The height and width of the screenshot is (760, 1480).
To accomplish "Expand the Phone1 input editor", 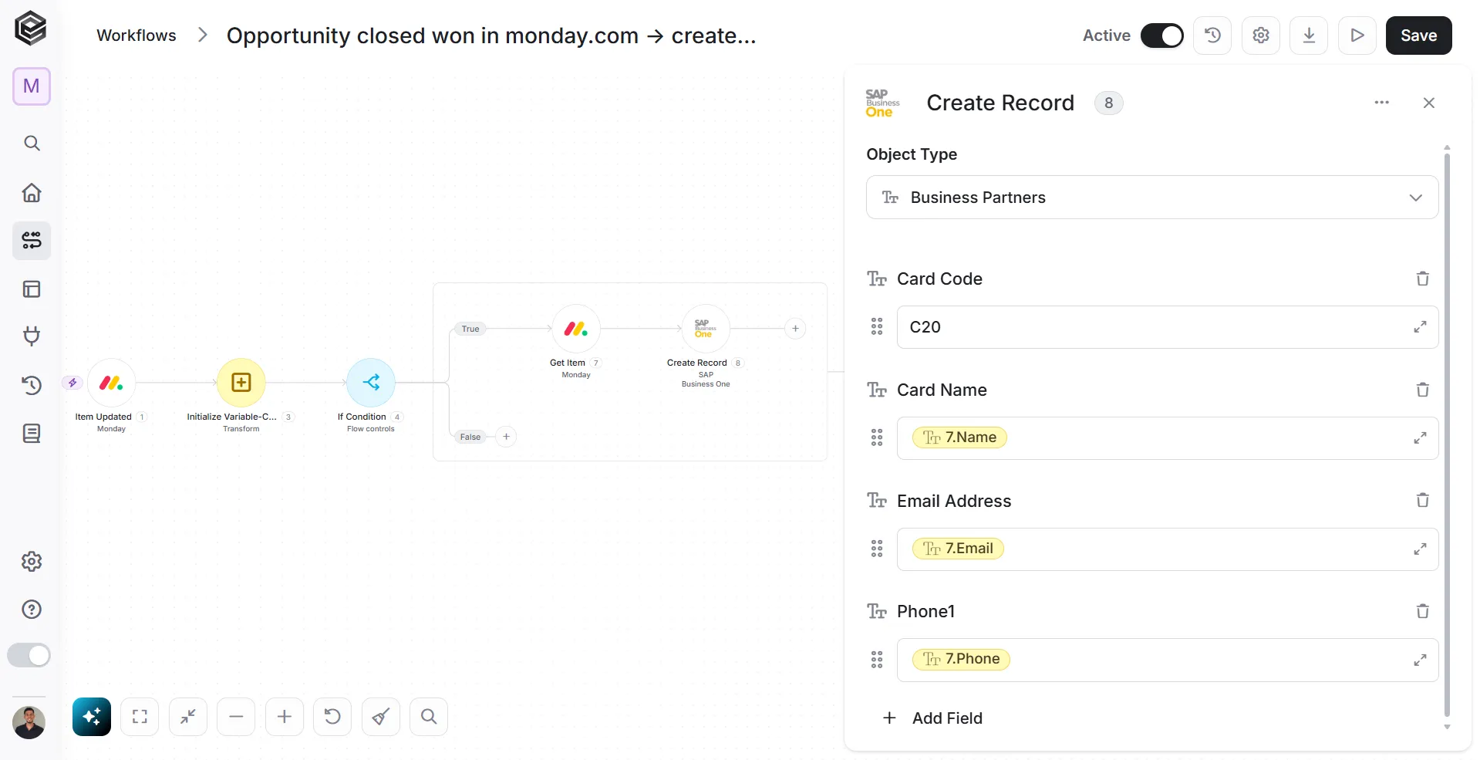I will tap(1420, 660).
